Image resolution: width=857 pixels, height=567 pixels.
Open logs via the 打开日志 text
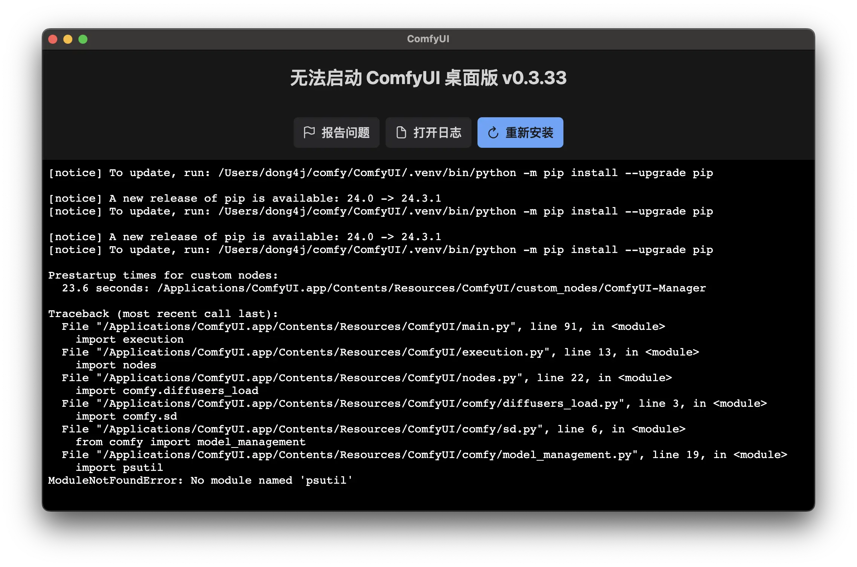click(x=437, y=133)
